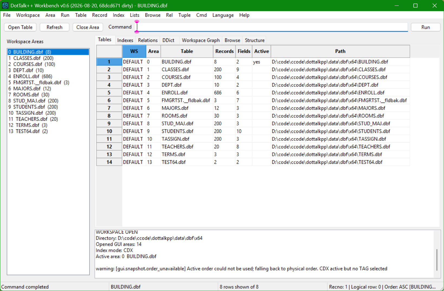Select TASSIGN.dbf (200) in Workspace Areas
The width and height of the screenshot is (444, 291).
[48, 113]
